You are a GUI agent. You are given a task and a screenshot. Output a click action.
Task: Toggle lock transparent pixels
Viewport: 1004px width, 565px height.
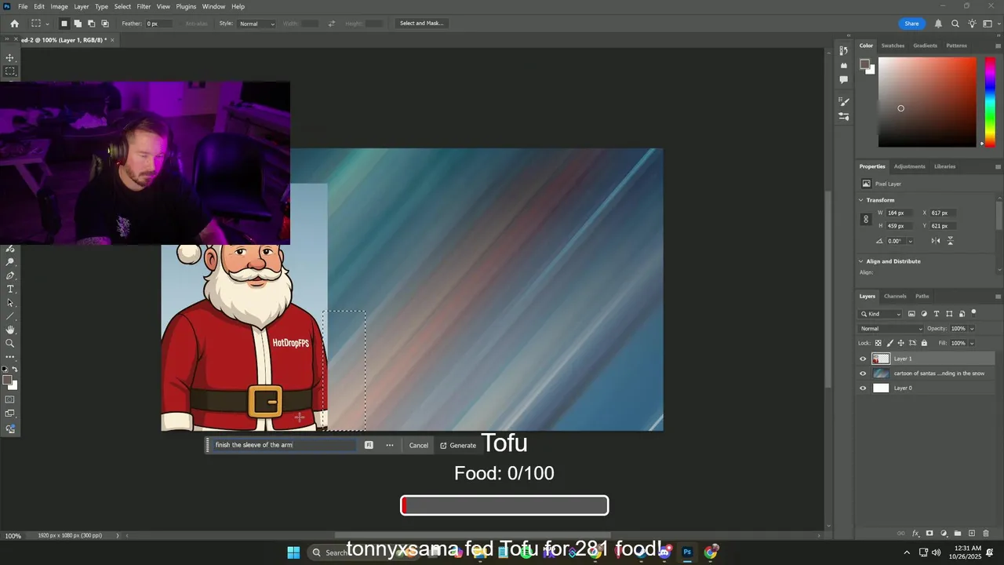[878, 343]
